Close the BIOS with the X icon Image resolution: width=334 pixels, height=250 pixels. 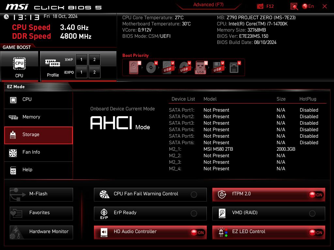point(325,7)
